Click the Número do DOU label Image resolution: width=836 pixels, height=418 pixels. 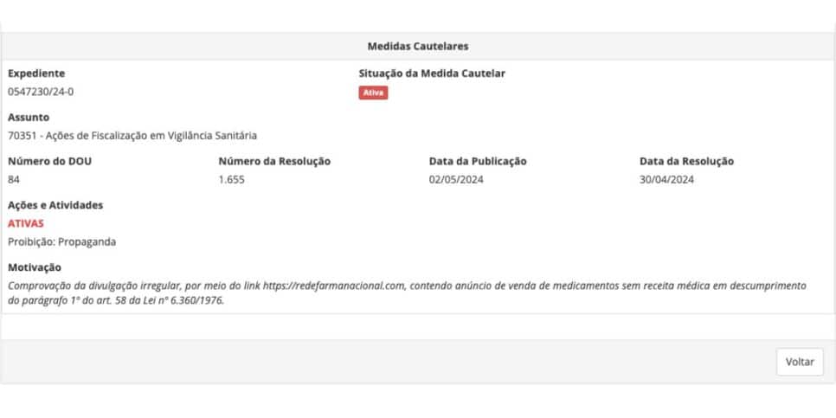[x=43, y=161]
